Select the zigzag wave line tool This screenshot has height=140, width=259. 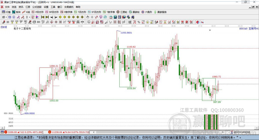coord(111,22)
